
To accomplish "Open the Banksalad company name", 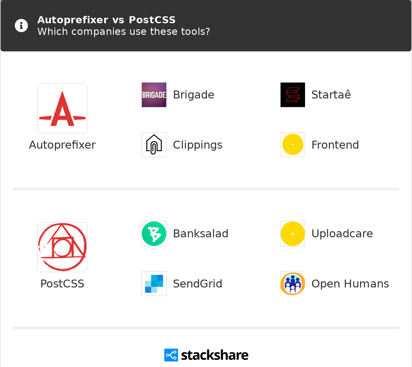I will coord(200,234).
